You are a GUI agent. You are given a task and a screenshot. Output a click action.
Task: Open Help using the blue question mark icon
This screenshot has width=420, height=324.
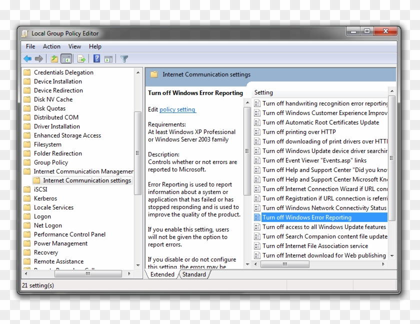(96, 58)
